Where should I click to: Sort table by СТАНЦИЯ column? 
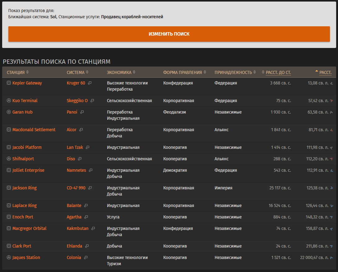[x=18, y=72]
